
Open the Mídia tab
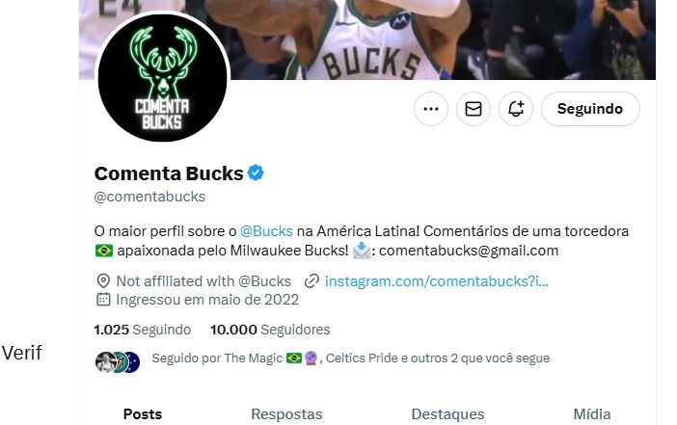point(592,414)
